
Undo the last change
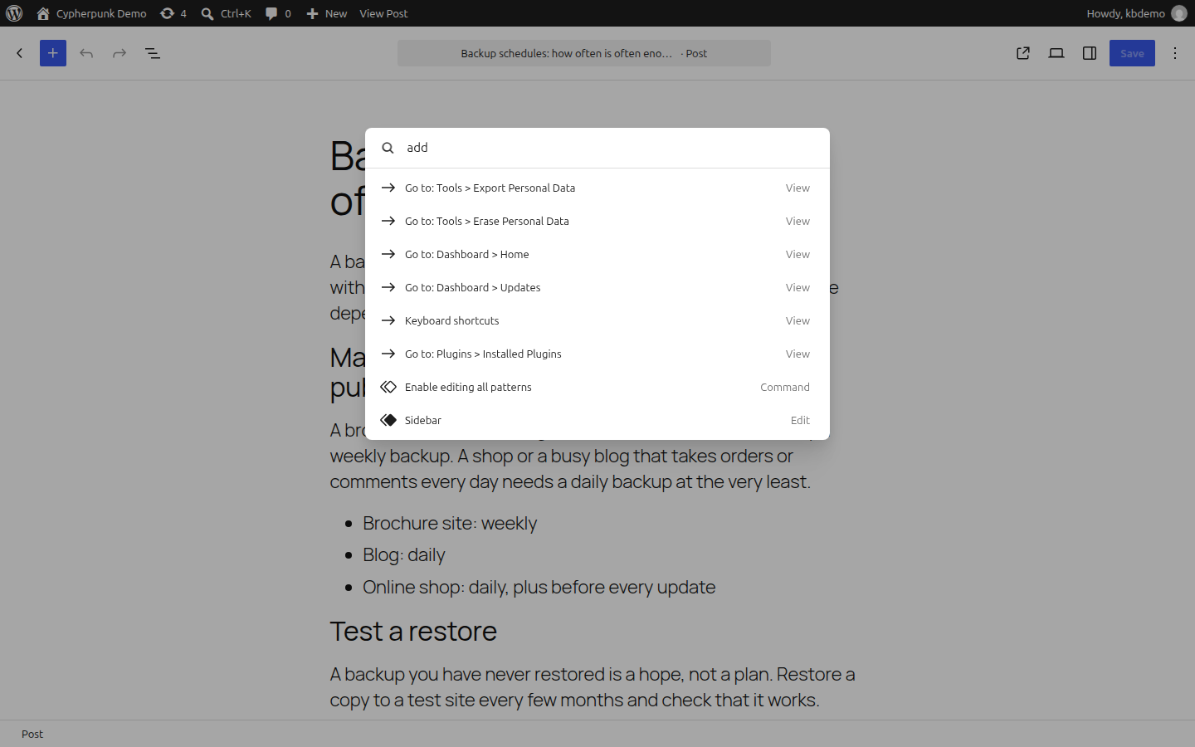(x=86, y=53)
